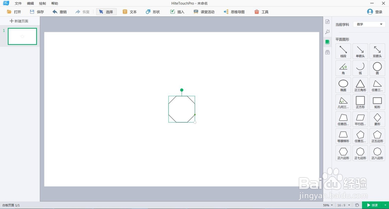Expand the arrow beside 授课 button

tap(385, 205)
